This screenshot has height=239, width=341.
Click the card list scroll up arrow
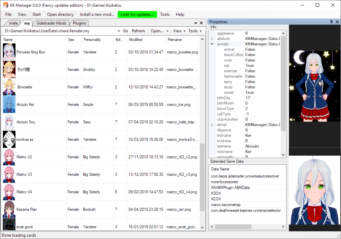click(202, 39)
